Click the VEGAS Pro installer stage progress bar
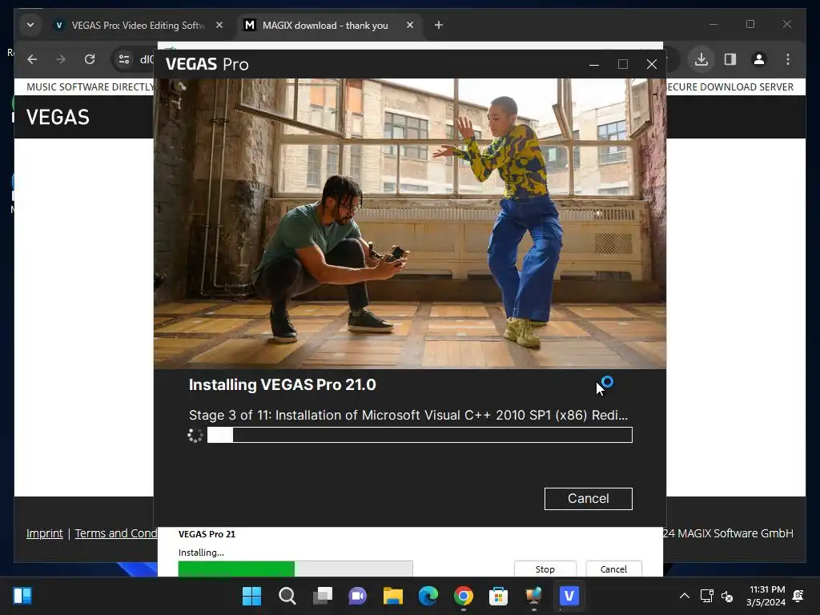 (420, 435)
